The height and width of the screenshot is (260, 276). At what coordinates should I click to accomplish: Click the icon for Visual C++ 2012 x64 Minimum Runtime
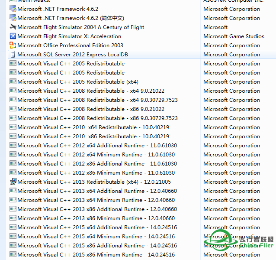tap(13, 154)
